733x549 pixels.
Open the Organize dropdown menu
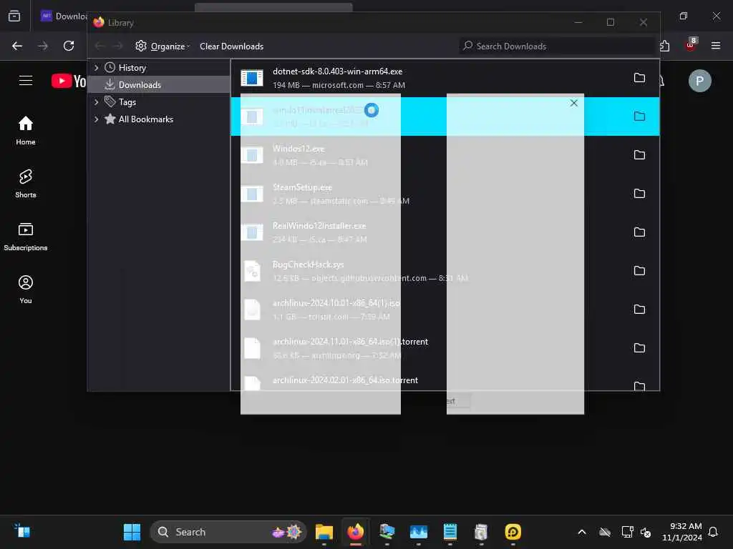click(x=162, y=46)
